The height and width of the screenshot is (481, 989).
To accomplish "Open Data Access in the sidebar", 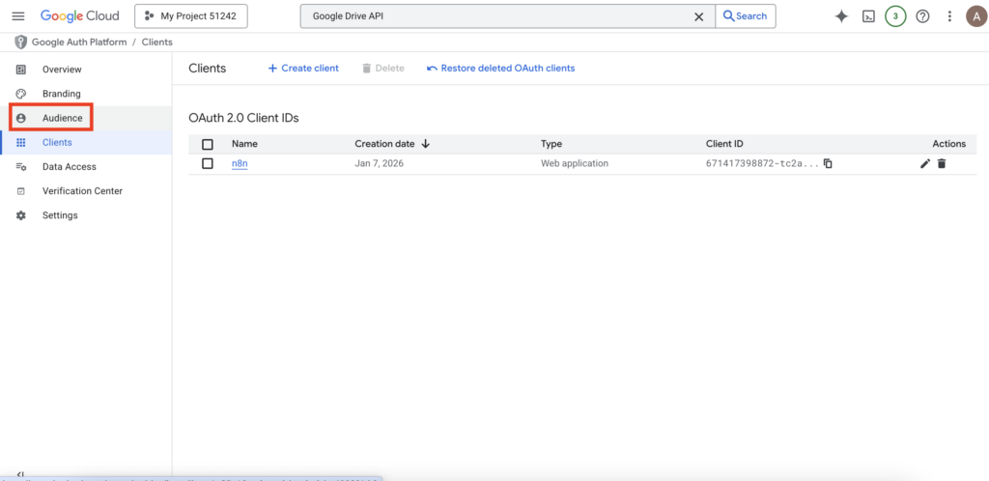I will (69, 167).
